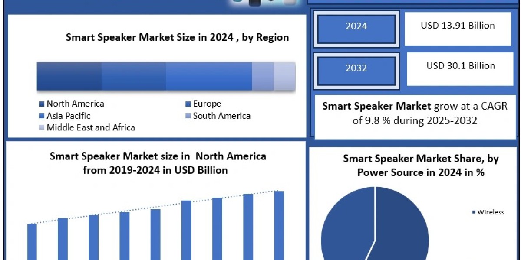Click the South America legend marker
Image resolution: width=521 pixels, height=260 pixels.
point(188,116)
